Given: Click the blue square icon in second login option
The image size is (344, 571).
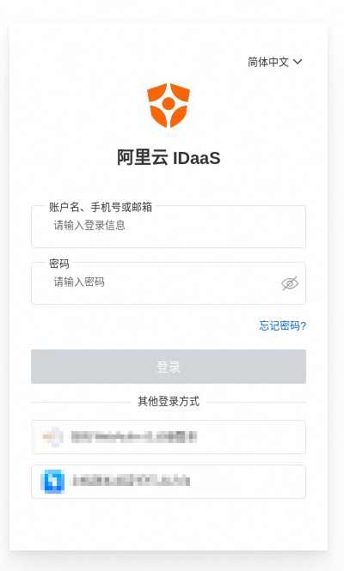Looking at the screenshot, I should coord(54,482).
